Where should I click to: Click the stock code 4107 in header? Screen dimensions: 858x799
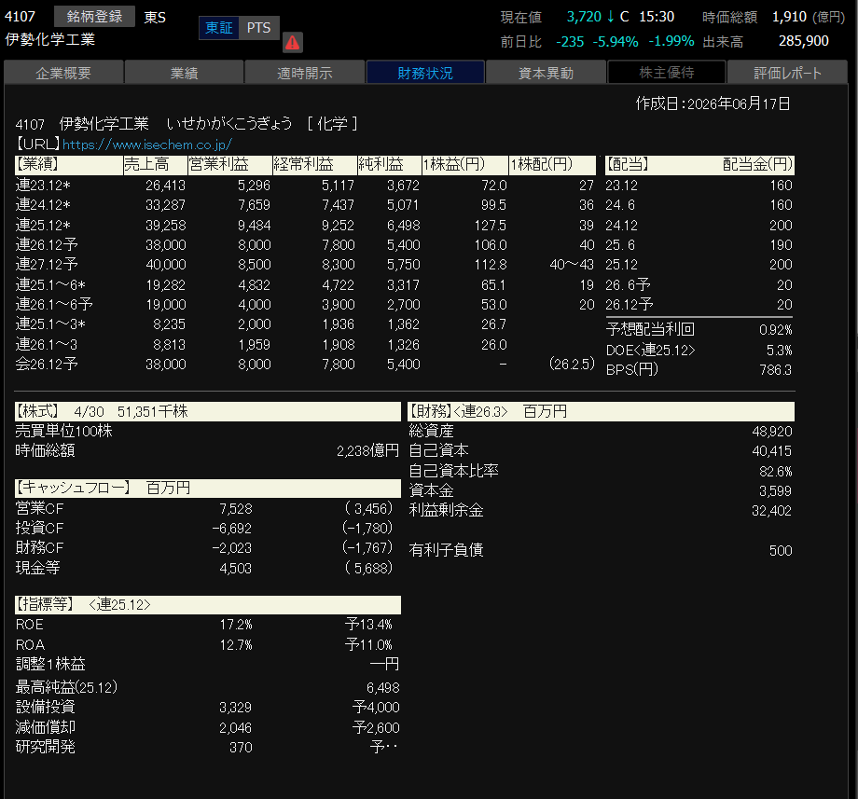point(20,17)
